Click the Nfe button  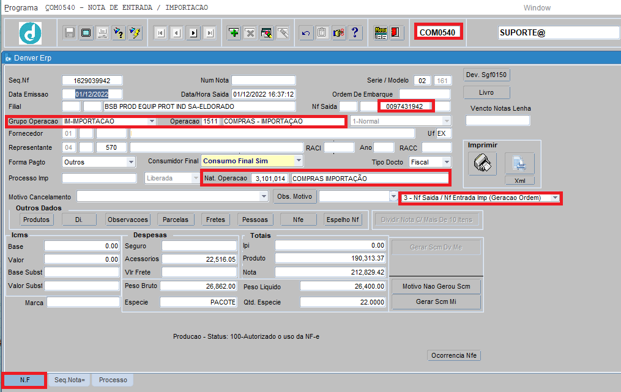(x=298, y=220)
